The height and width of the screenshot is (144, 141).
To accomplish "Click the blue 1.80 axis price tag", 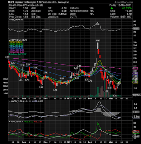I will tap(136, 76).
